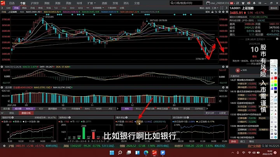The height and width of the screenshot is (157, 280).
Task: Open info icon beside 昨日涨停个股
Action: point(188,117)
